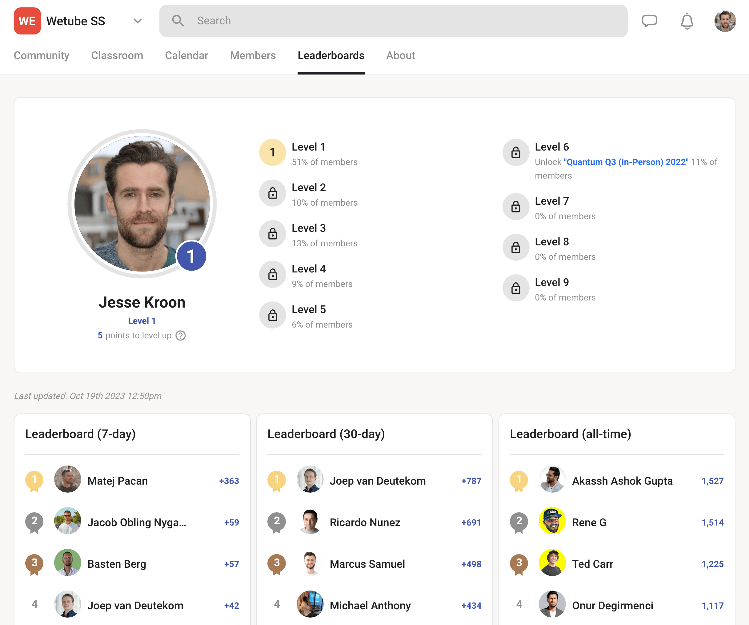
Task: Click the gold medal on 7-day leaderboard
Action: pyautogui.click(x=34, y=480)
